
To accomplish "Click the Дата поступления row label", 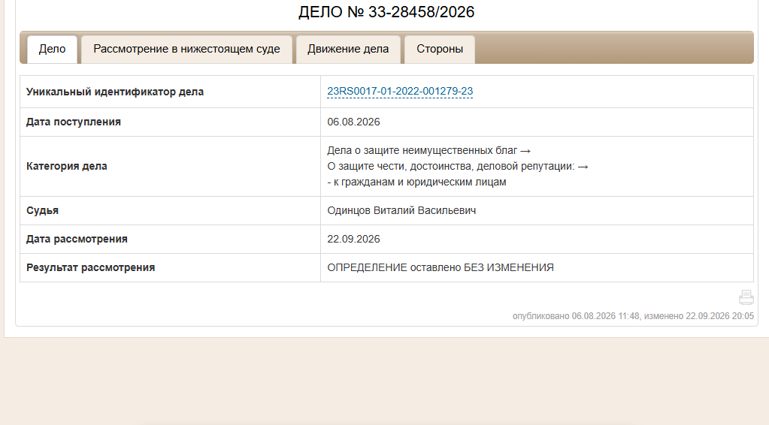I will [x=74, y=122].
